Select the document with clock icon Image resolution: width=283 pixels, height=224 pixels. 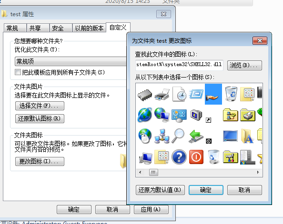tap(179, 94)
